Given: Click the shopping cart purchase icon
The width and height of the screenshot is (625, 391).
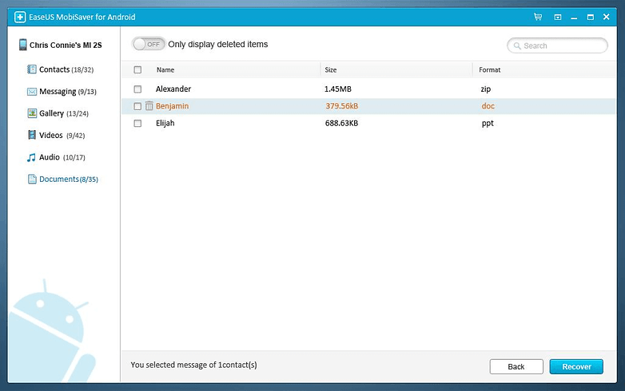Looking at the screenshot, I should [x=538, y=17].
